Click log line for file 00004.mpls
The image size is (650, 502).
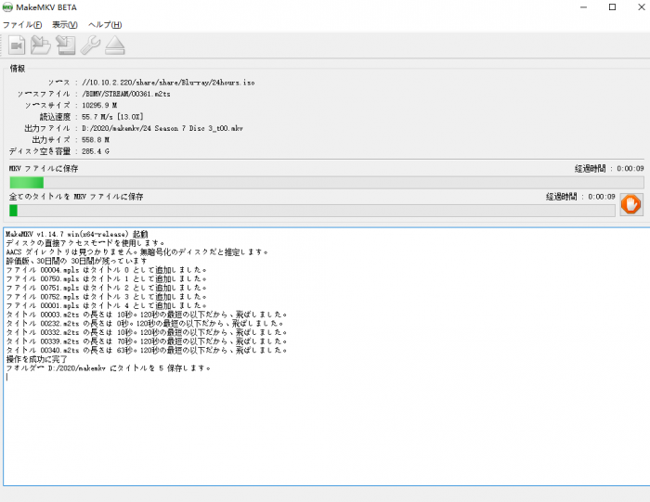coord(106,270)
